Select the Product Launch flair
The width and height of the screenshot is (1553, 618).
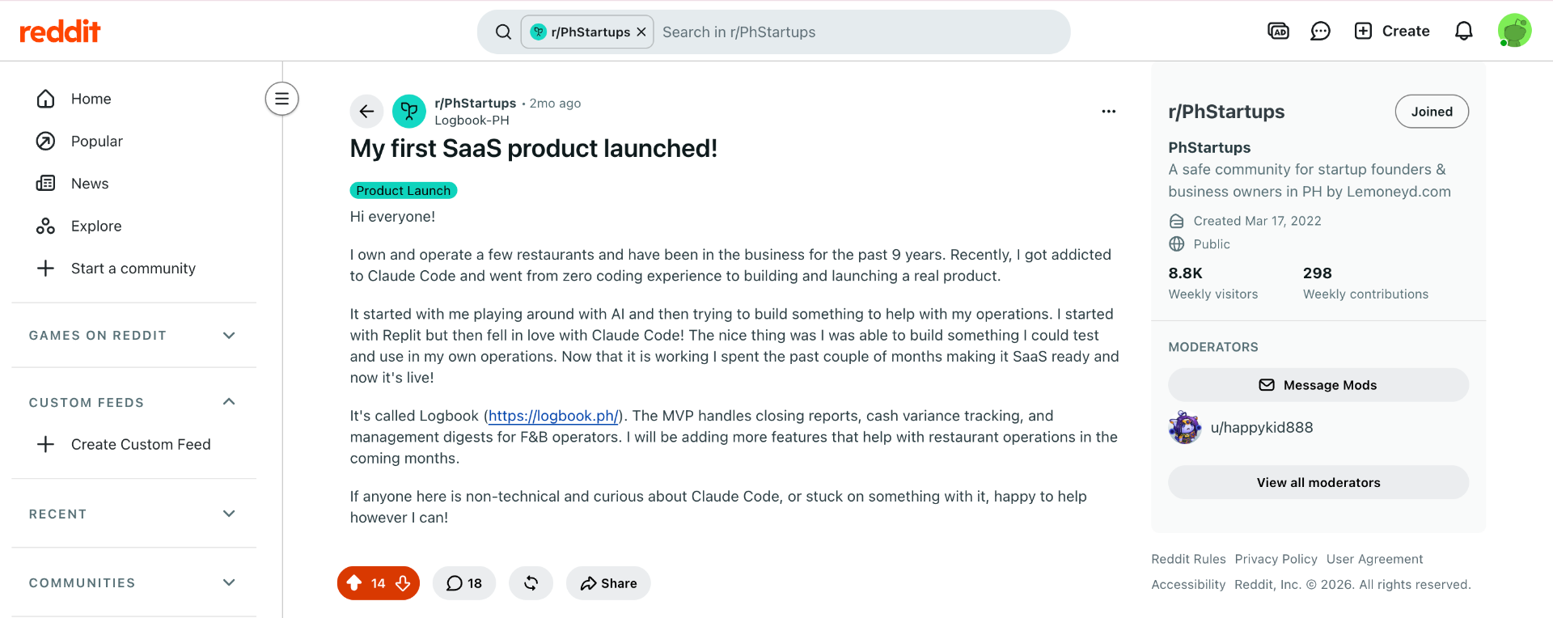tap(404, 191)
